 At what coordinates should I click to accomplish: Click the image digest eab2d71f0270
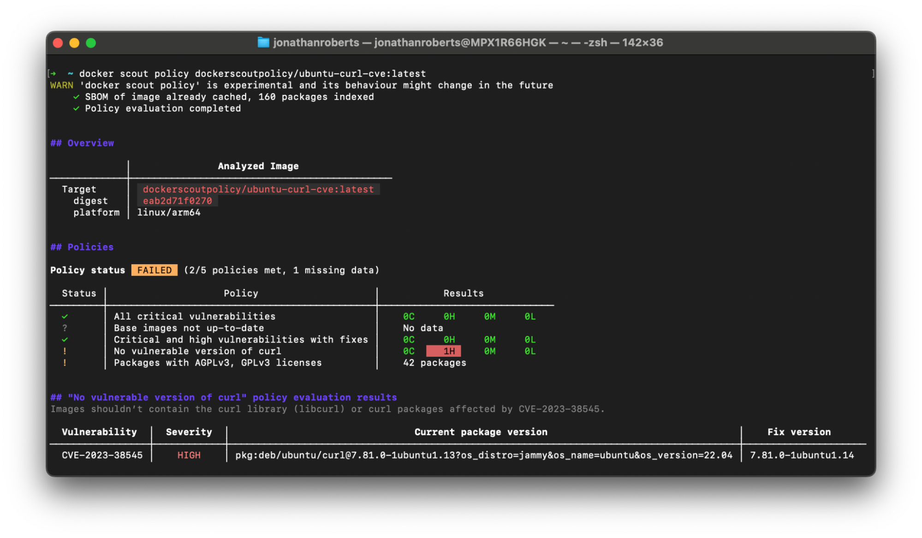[178, 201]
